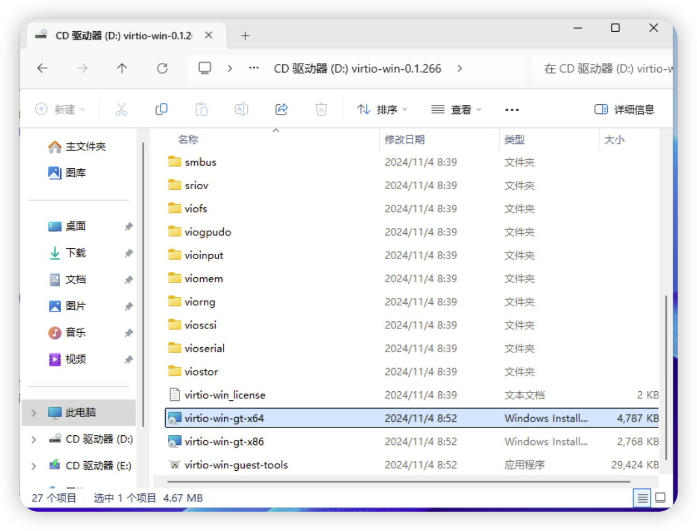The height and width of the screenshot is (531, 697).
Task: Click the search box for CD drive D:
Action: (602, 69)
